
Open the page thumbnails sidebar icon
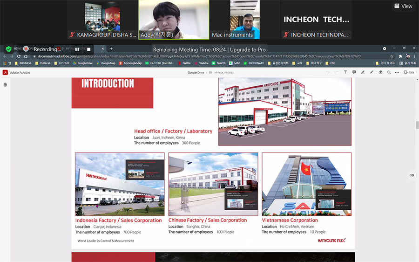(x=5, y=85)
